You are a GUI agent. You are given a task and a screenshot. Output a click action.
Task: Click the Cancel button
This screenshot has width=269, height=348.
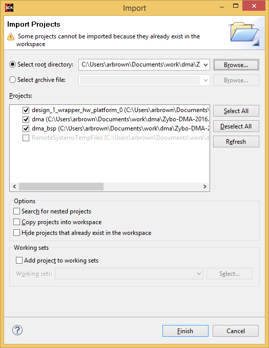pos(236,331)
